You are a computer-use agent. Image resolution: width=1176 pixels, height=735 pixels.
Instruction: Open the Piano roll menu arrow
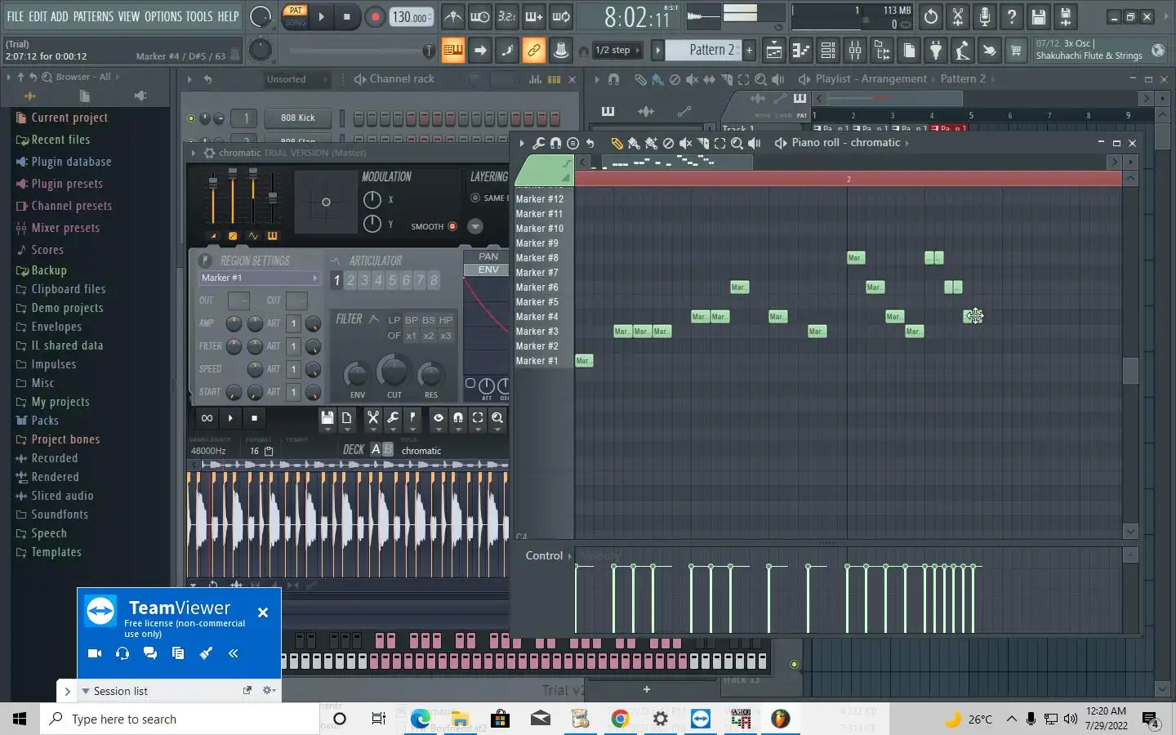522,143
